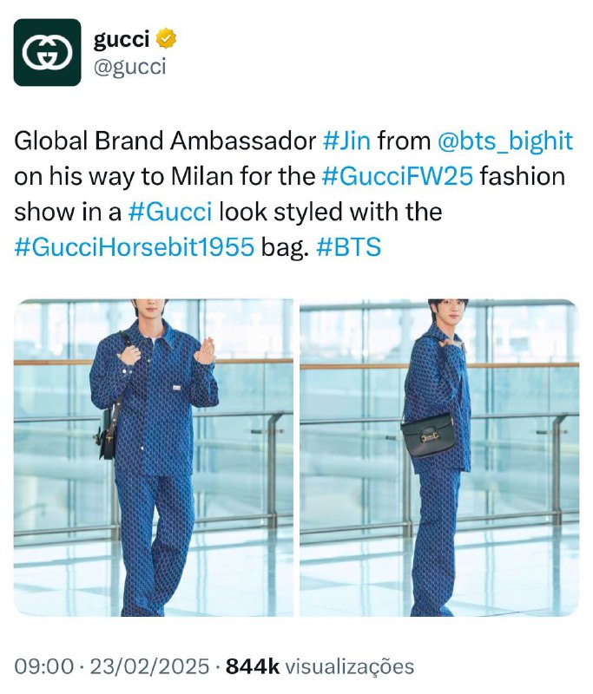Enlarge the left photo of Jin waving
The height and width of the screenshot is (694, 593).
coord(153,458)
